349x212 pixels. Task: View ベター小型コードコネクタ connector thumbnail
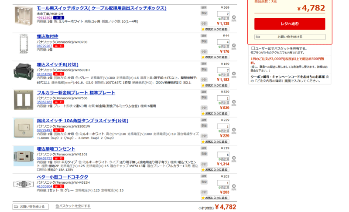click(x=24, y=184)
